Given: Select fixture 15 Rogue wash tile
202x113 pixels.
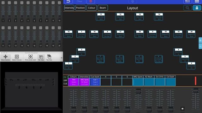Looking at the screenshot, I should [x=68, y=34].
